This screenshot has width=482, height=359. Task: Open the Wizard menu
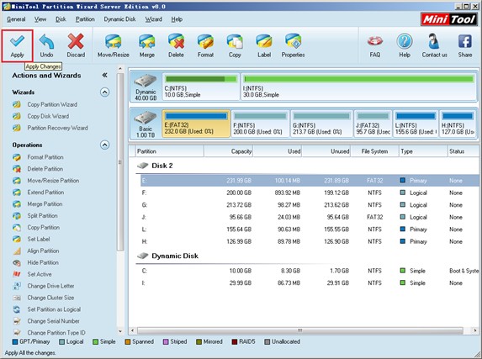click(x=153, y=19)
